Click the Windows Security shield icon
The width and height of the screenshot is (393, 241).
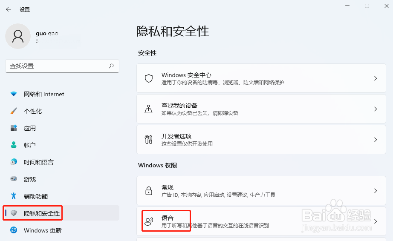point(149,78)
